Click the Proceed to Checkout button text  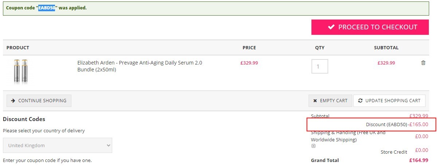coord(378,27)
